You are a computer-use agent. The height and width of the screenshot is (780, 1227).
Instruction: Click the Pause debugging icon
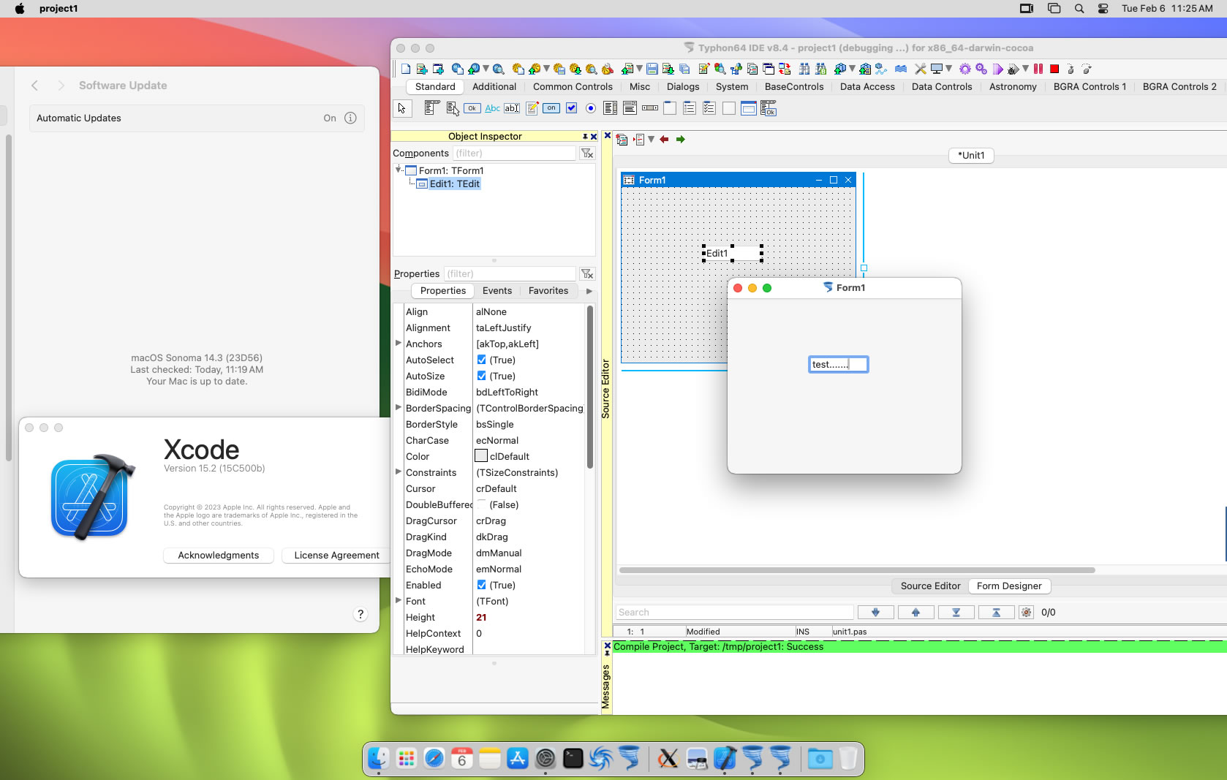pos(1038,69)
